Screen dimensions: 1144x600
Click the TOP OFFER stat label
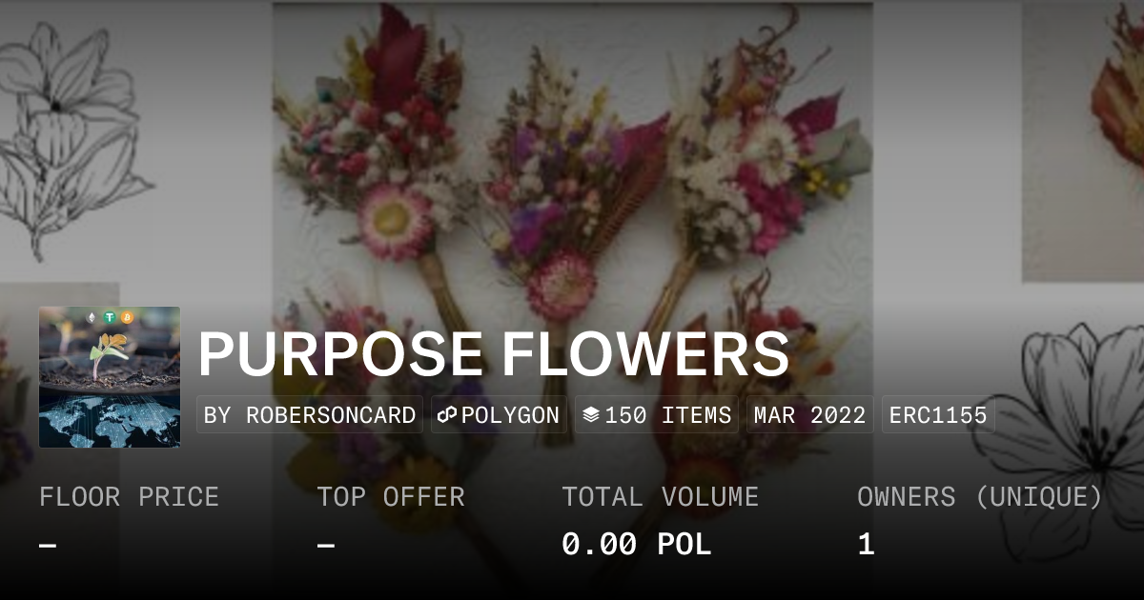point(391,497)
